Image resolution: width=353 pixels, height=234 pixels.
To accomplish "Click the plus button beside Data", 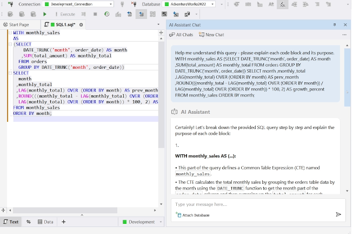I will pyautogui.click(x=63, y=222).
